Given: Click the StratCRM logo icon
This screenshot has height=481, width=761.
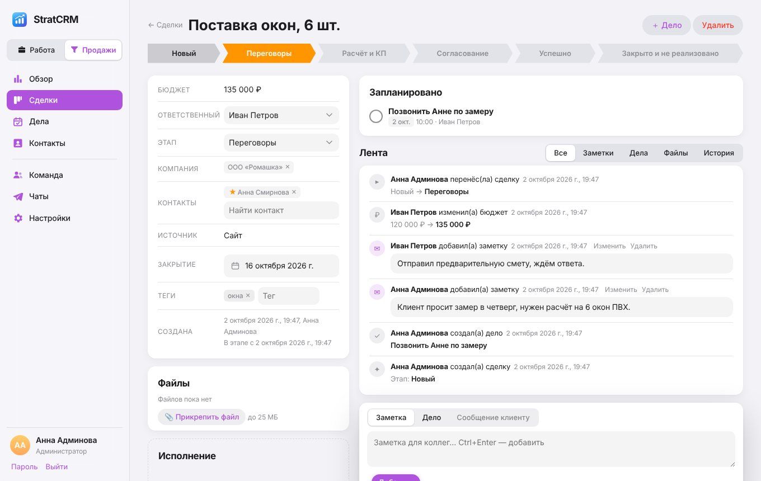Looking at the screenshot, I should [20, 20].
